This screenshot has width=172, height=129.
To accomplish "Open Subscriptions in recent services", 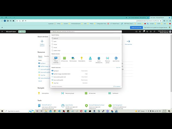I will 82,59.
